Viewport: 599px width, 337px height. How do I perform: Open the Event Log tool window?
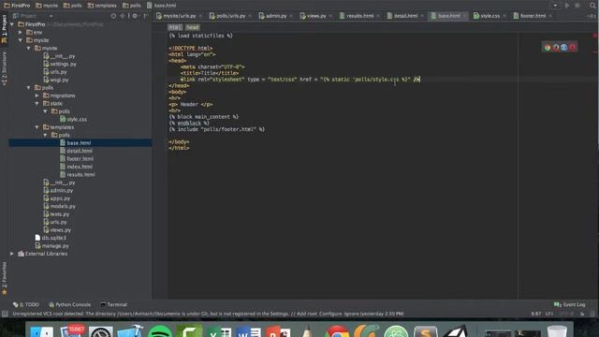click(x=570, y=304)
